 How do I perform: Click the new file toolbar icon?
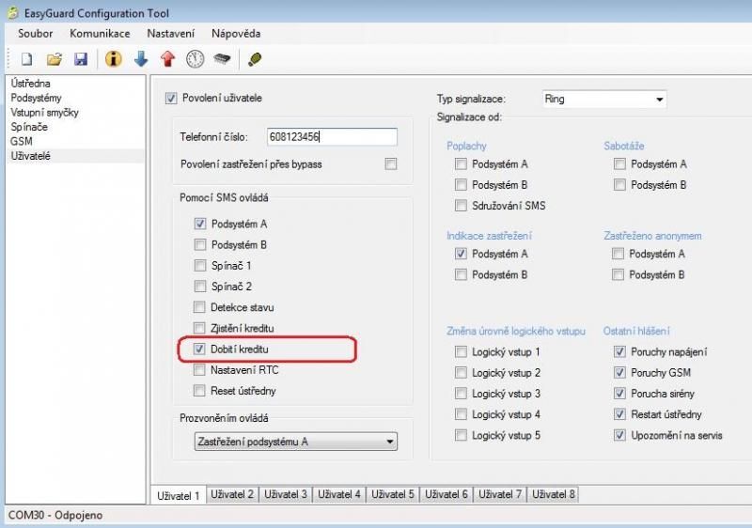coord(27,59)
